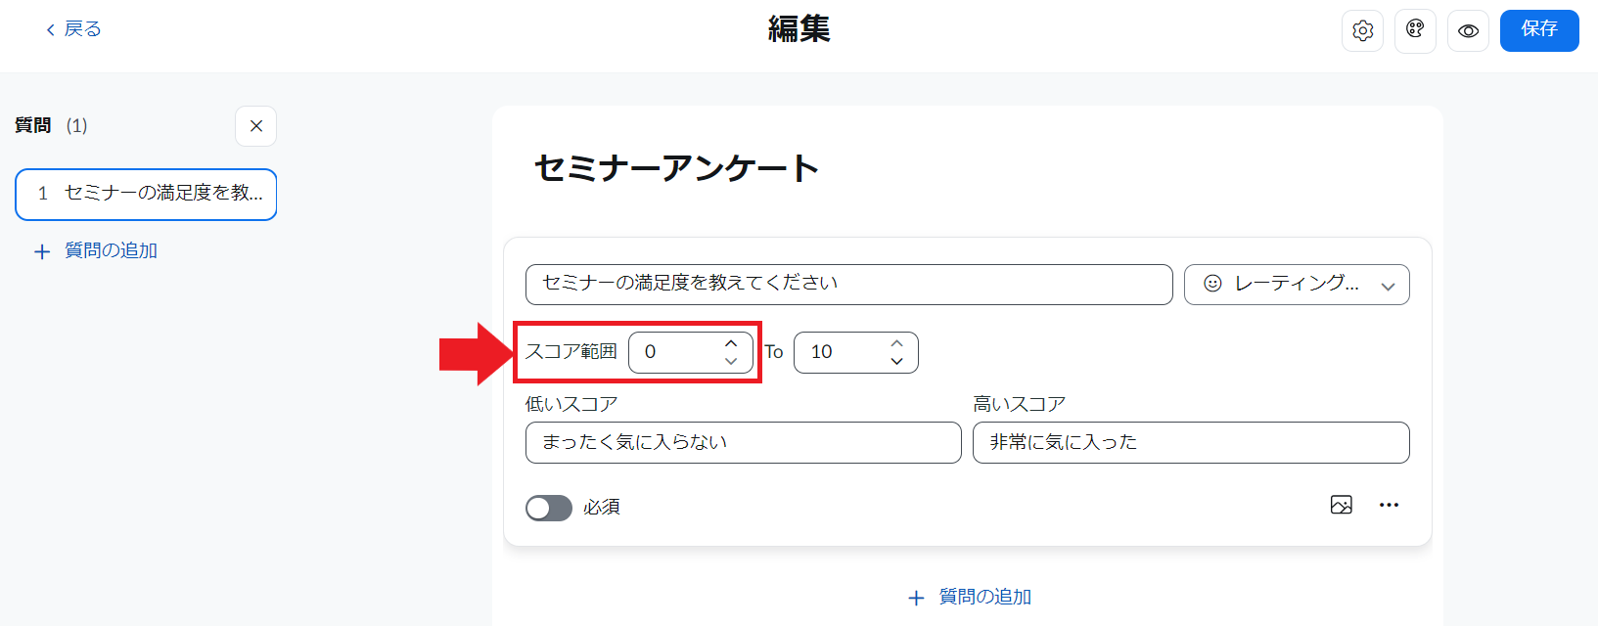Click the 高いスコア label
The width and height of the screenshot is (1598, 626).
pyautogui.click(x=1019, y=404)
